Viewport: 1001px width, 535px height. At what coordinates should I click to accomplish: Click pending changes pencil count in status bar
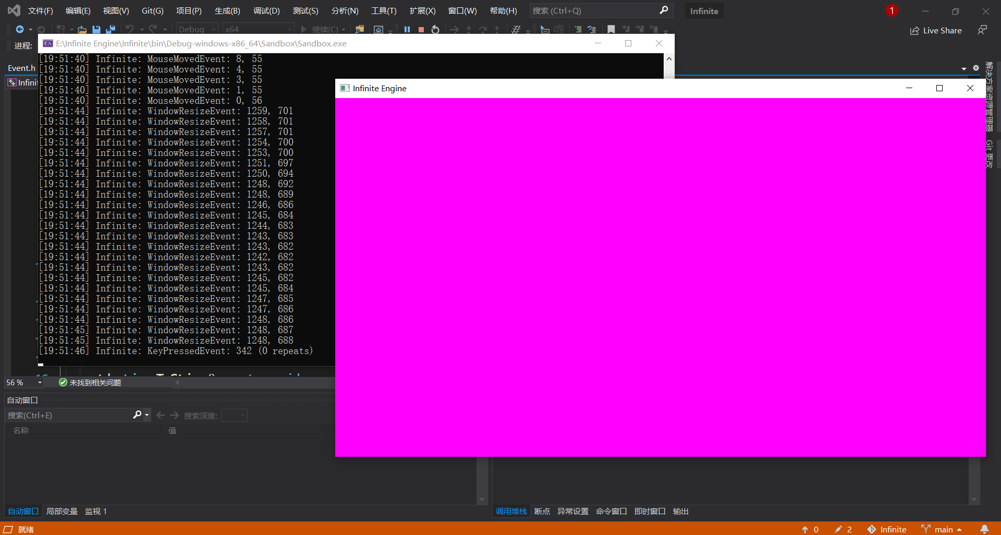click(x=843, y=529)
